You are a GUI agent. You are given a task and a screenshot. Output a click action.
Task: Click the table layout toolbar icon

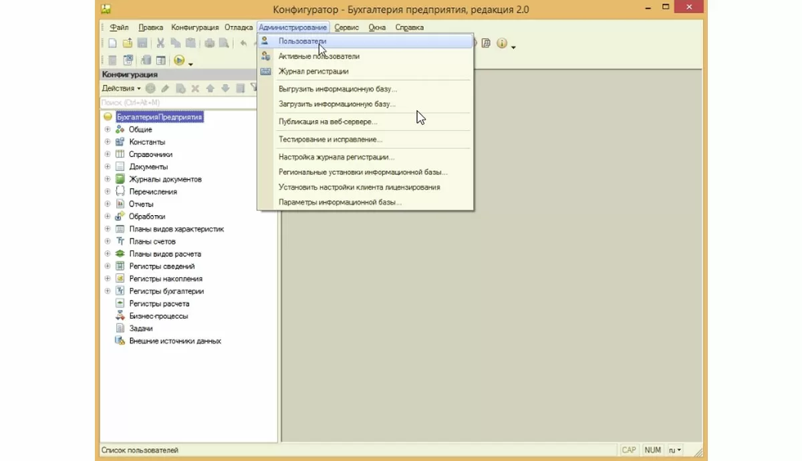click(160, 60)
